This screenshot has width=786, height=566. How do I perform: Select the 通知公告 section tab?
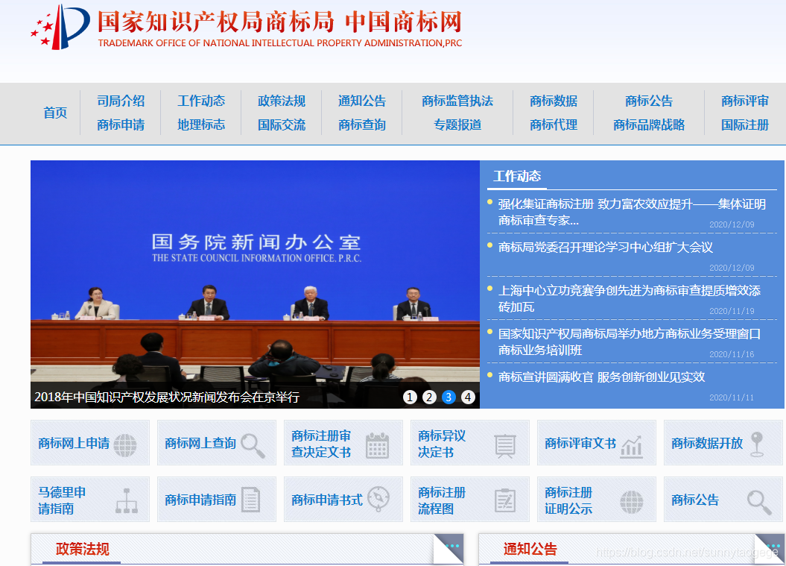(x=530, y=549)
